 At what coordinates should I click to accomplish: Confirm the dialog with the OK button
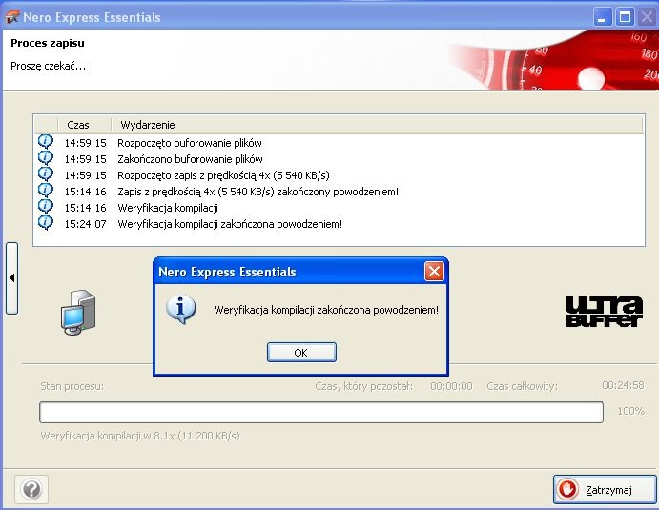click(301, 352)
